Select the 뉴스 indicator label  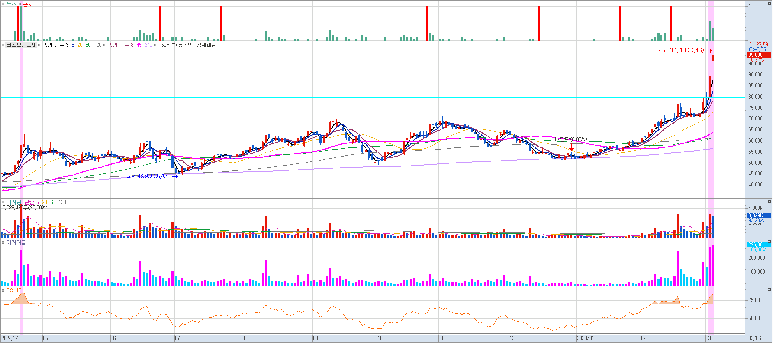12,4
